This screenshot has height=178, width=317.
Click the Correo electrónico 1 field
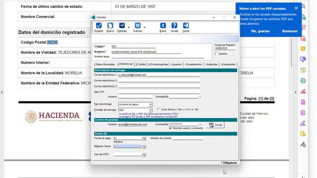point(159,75)
